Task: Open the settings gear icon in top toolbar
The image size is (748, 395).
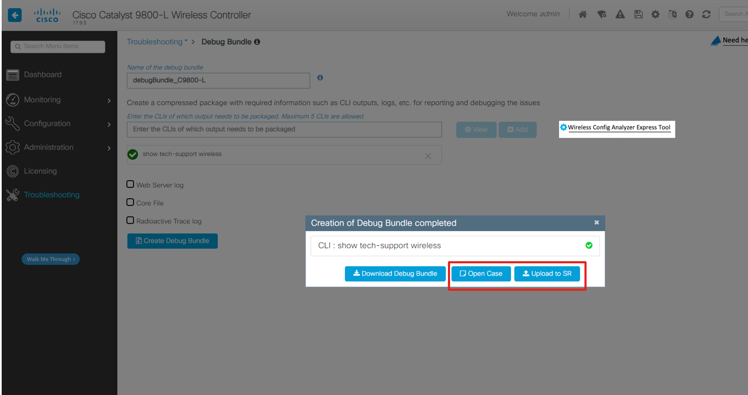Action: tap(655, 14)
